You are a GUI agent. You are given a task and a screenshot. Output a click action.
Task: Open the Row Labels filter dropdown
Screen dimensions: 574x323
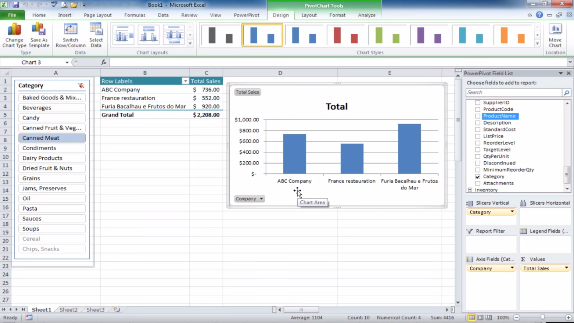(x=185, y=81)
